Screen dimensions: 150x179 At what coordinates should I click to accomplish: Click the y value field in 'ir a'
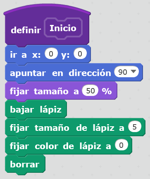80,54
